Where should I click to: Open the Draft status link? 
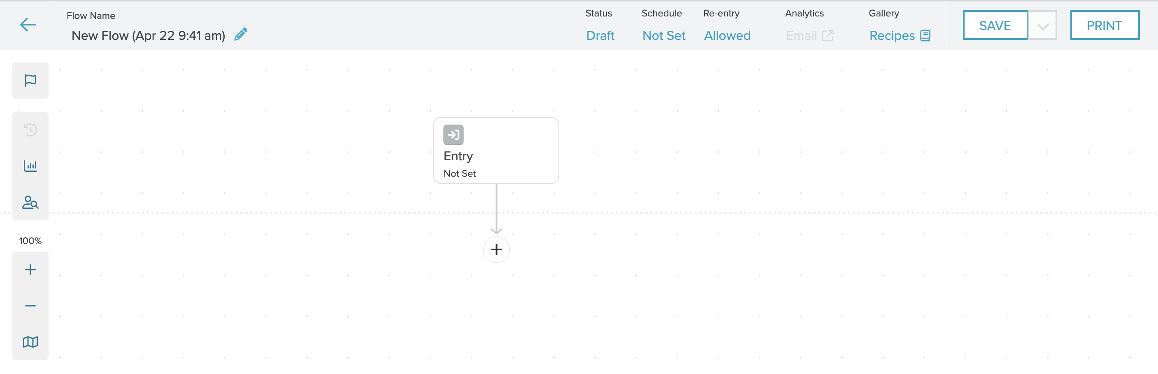point(600,35)
